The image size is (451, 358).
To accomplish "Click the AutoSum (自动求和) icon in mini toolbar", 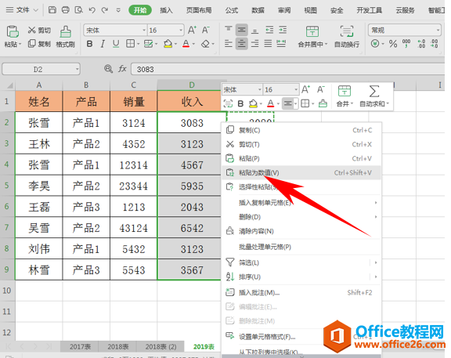I will (374, 91).
